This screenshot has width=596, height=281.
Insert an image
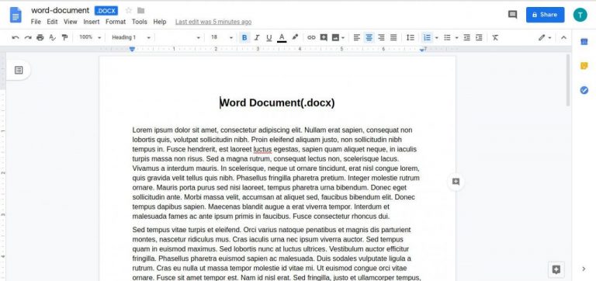(335, 37)
